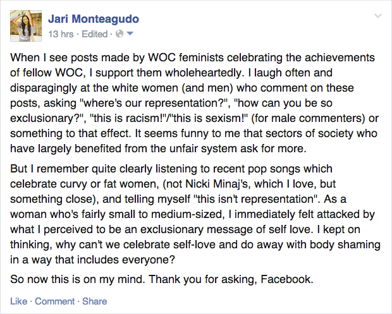The width and height of the screenshot is (392, 314).
Task: Click the sentence "So now this is on my mind"
Action: click(x=82, y=278)
